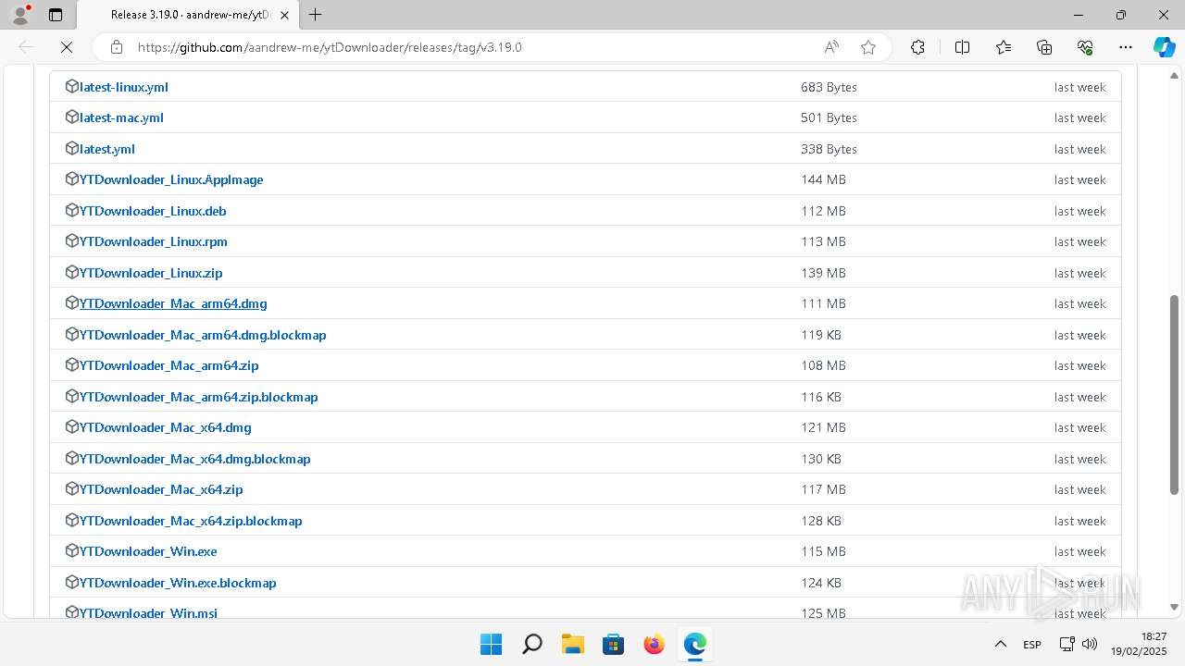Download YTDownloader_Linux.AppImage
Image resolution: width=1185 pixels, height=666 pixels.
click(171, 179)
